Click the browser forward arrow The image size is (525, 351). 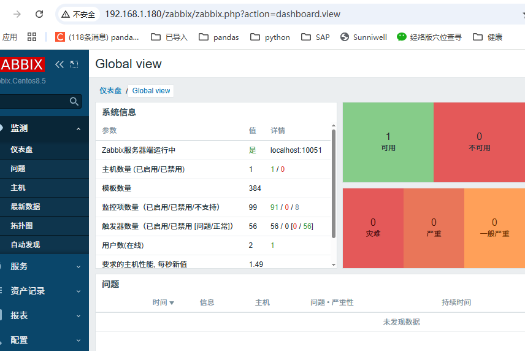coord(17,14)
